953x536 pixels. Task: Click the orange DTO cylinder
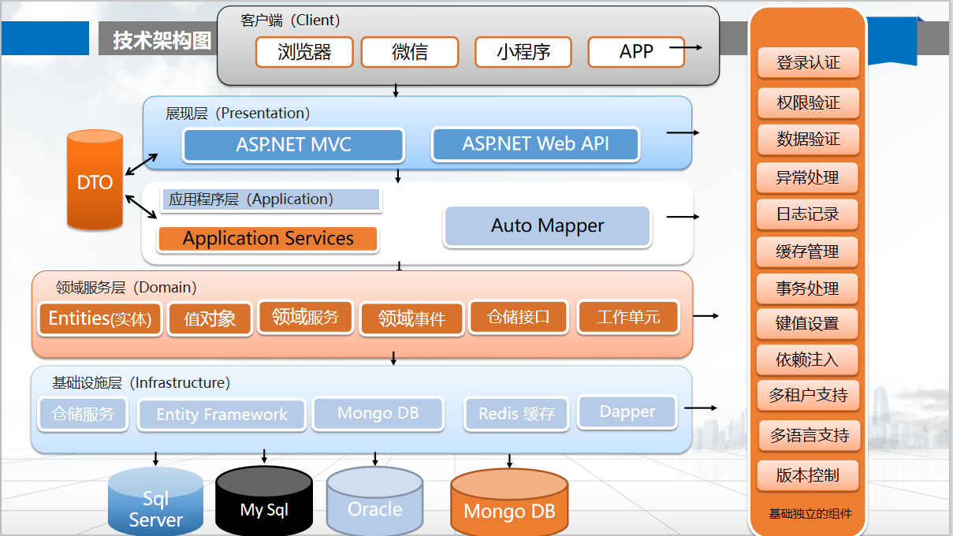[x=95, y=181]
